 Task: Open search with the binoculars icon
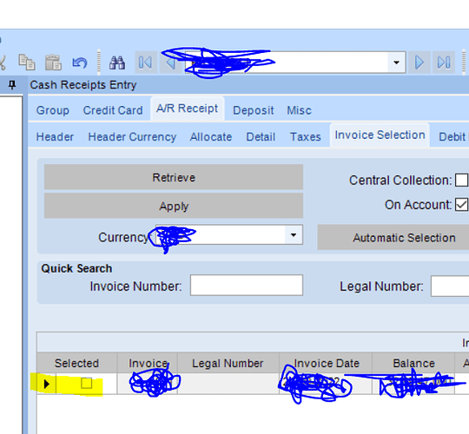[x=117, y=62]
